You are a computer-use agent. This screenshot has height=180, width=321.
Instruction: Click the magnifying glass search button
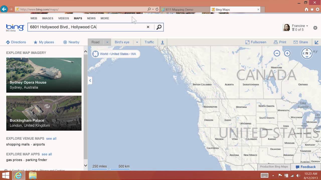[x=159, y=27]
